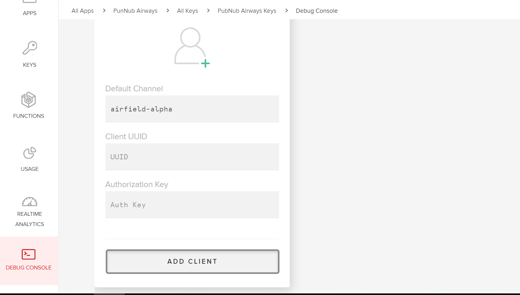Navigate to All Apps breadcrumb
The image size is (520, 295).
click(83, 11)
